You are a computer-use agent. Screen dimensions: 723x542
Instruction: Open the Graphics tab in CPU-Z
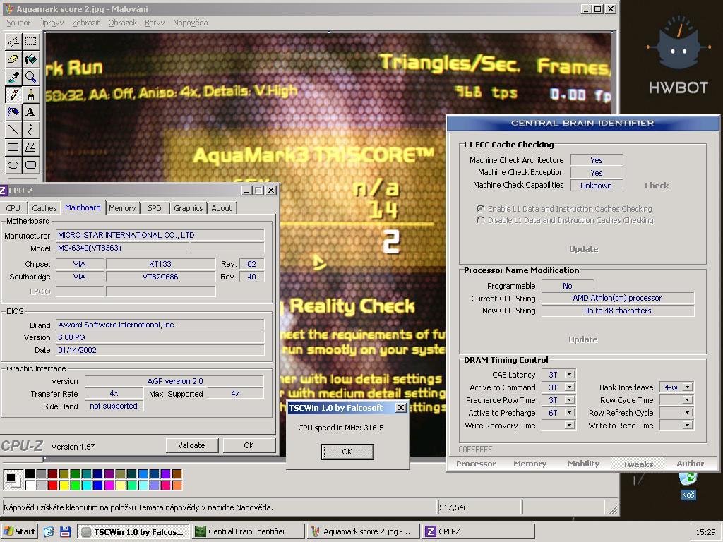[188, 208]
